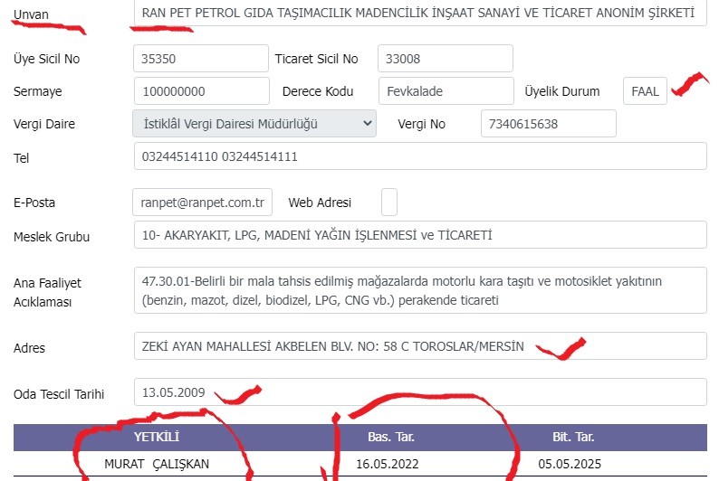Click the Bit. Tar. column header
Image resolution: width=719 pixels, height=481 pixels.
tap(573, 437)
